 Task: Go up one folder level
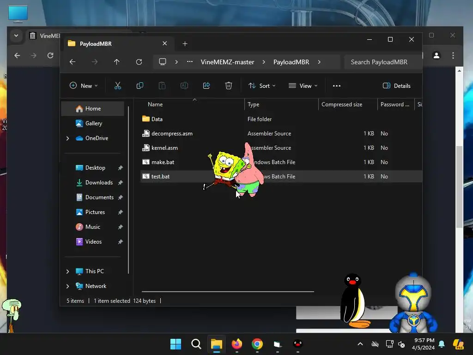click(117, 62)
